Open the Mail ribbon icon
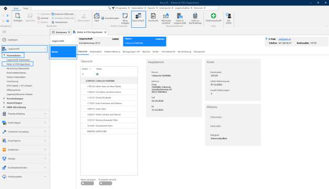The image size is (329, 189). [x=97, y=17]
